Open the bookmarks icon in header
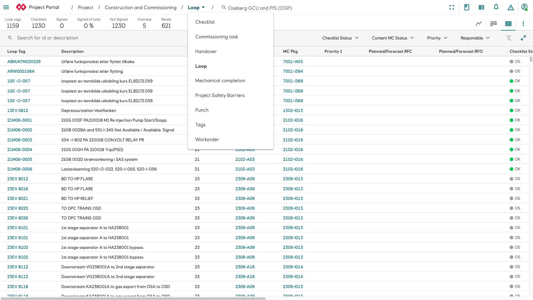 coord(467,7)
